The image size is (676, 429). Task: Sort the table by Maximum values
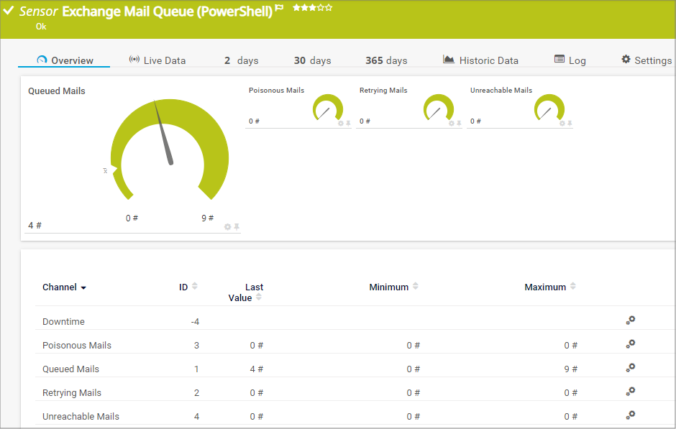[x=572, y=286]
